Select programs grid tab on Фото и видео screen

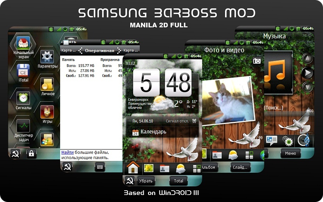[x=249, y=155]
